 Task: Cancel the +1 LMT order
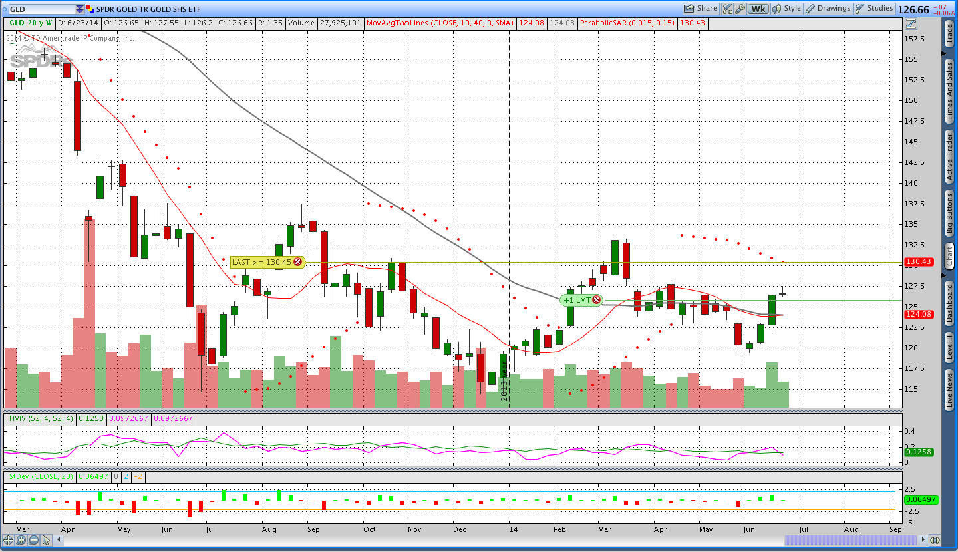click(x=596, y=300)
